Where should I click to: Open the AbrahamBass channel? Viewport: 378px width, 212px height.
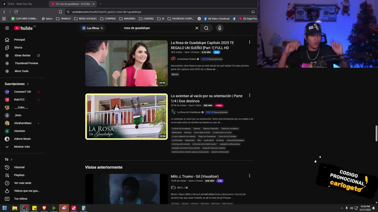[x=22, y=123]
